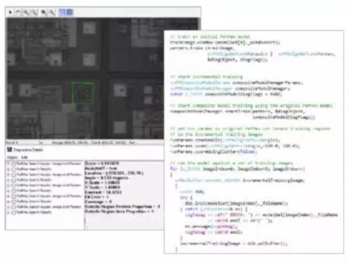Screen dimensions: 348x263
Task: Click the last magnifier icon before grid buttons
Action: (52, 12)
